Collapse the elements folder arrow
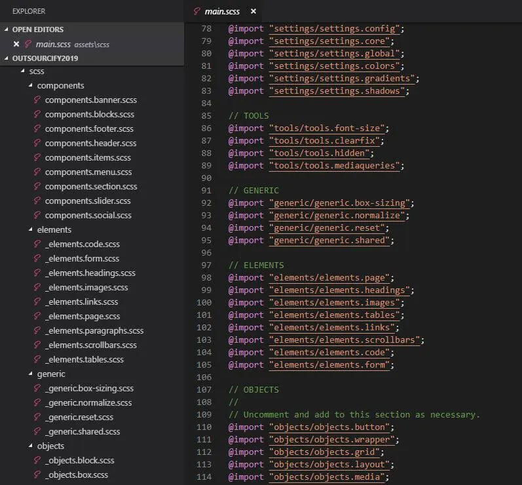Screen dimensions: 522x485 [31, 229]
